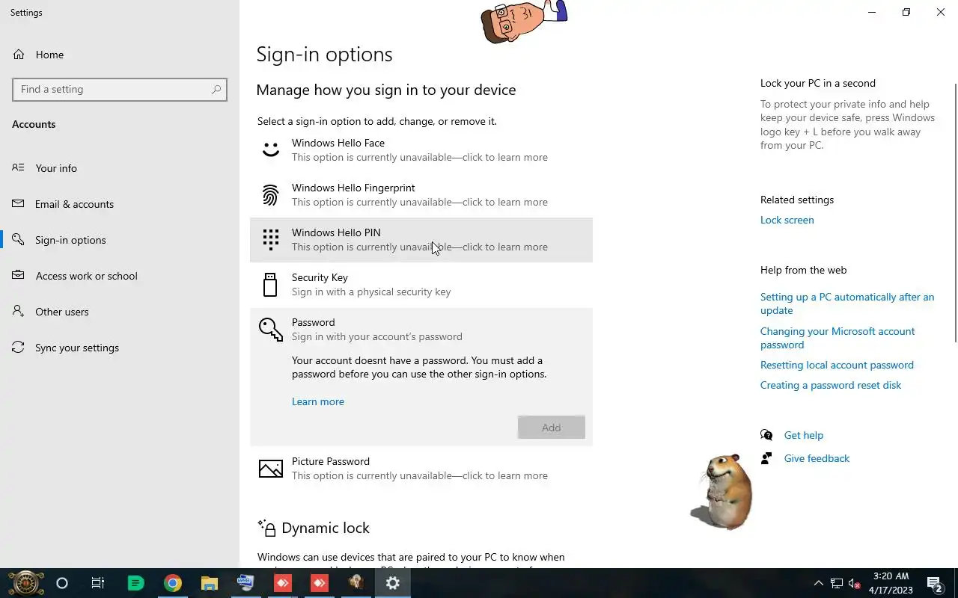The height and width of the screenshot is (598, 958).
Task: Collapse the Password sign-in option
Action: [x=421, y=330]
